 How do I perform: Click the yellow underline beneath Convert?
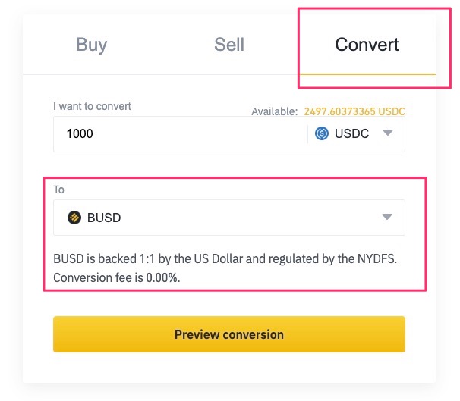pyautogui.click(x=367, y=74)
